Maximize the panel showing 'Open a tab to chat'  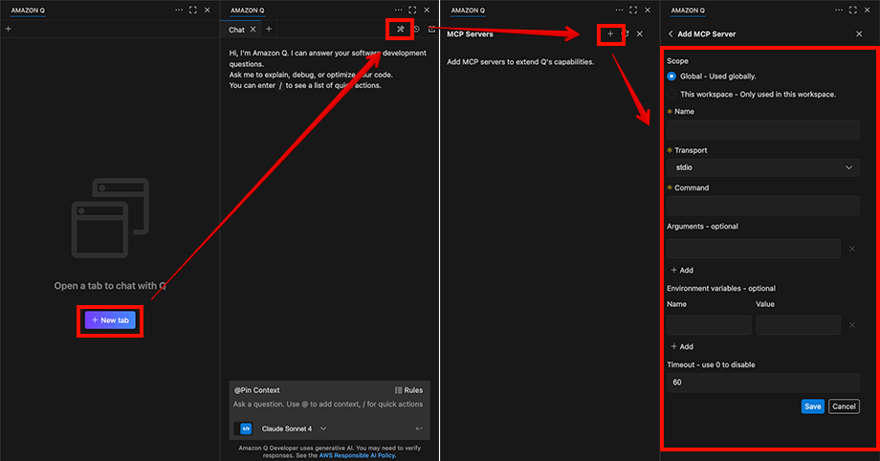tap(193, 10)
